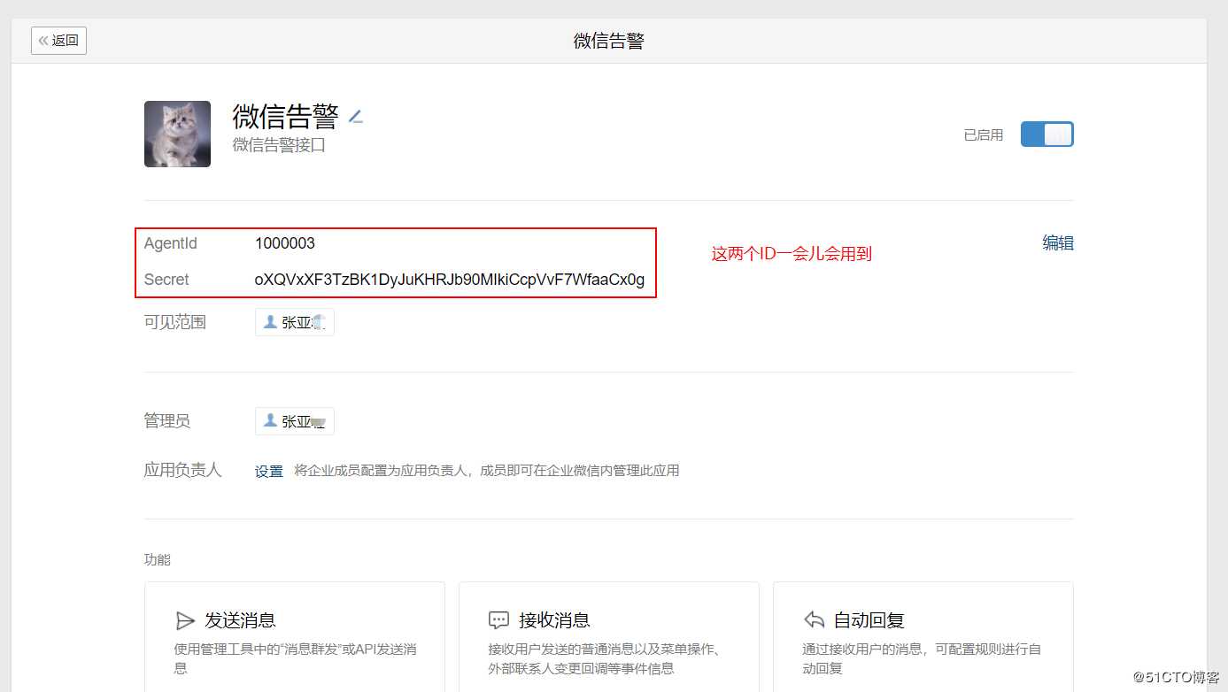This screenshot has width=1228, height=692.
Task: Open the 接收消息 card title
Action: [554, 619]
